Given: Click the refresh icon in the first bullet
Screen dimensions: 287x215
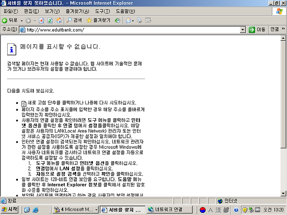Looking at the screenshot, I should coord(24,104).
